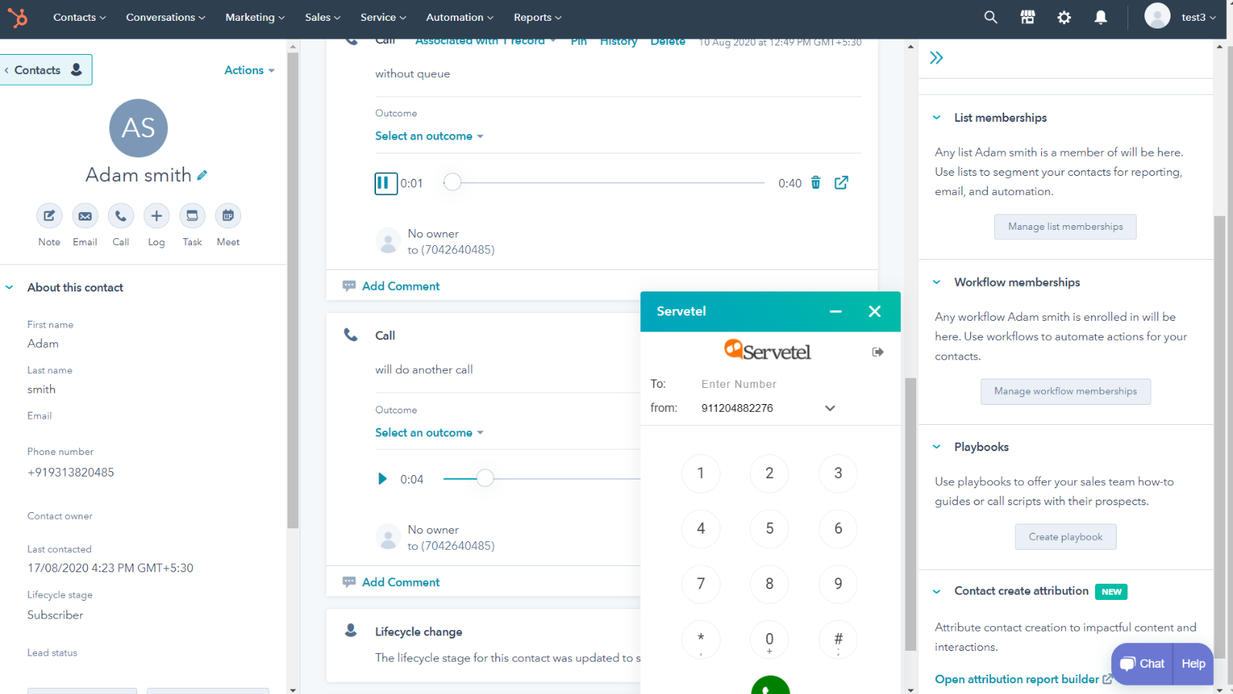This screenshot has width=1233, height=694.
Task: Collapse Playbooks section
Action: (x=936, y=447)
